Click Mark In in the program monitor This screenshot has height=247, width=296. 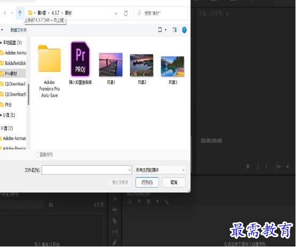tap(258, 167)
